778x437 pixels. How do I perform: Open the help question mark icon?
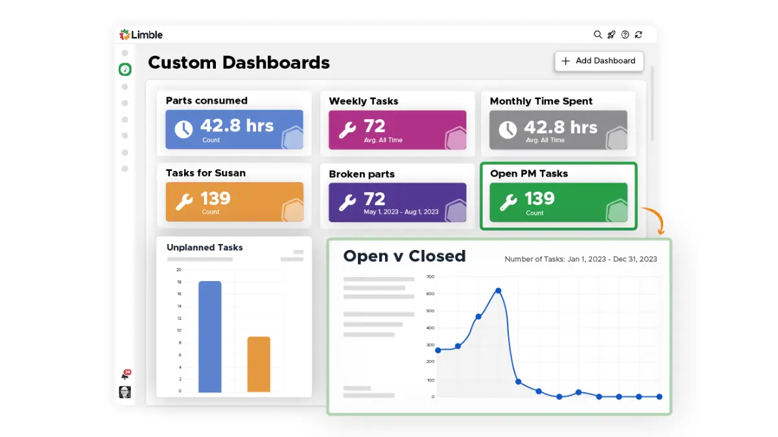coord(625,34)
